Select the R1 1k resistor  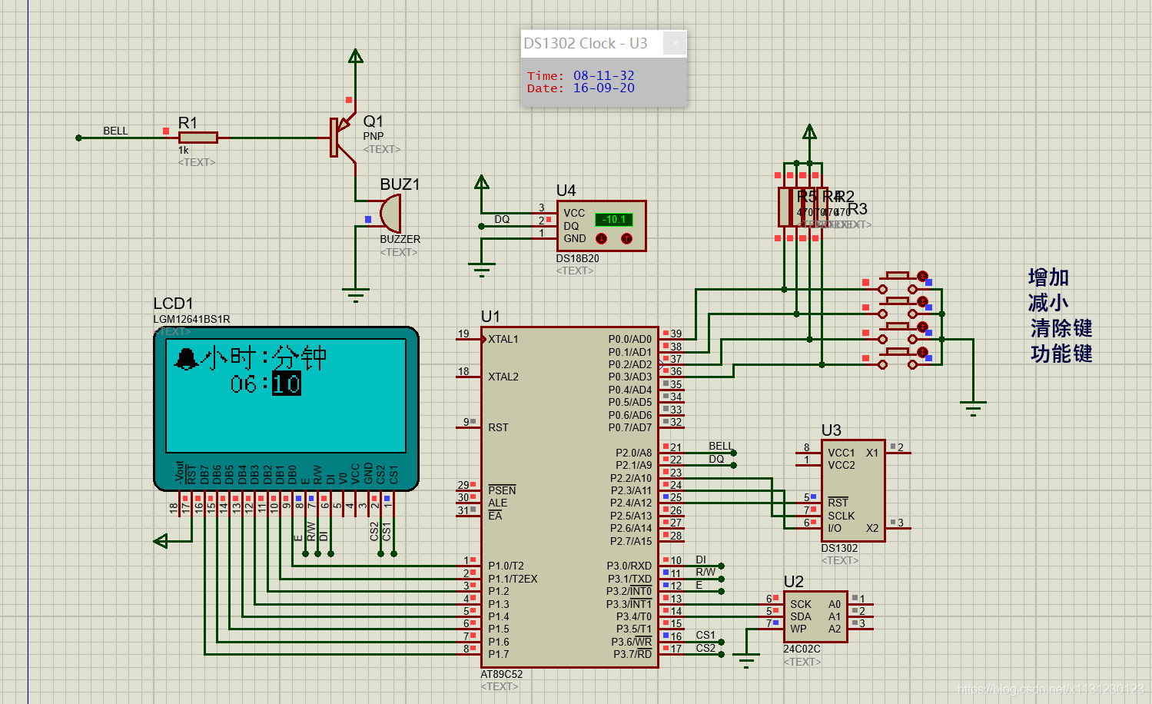198,138
